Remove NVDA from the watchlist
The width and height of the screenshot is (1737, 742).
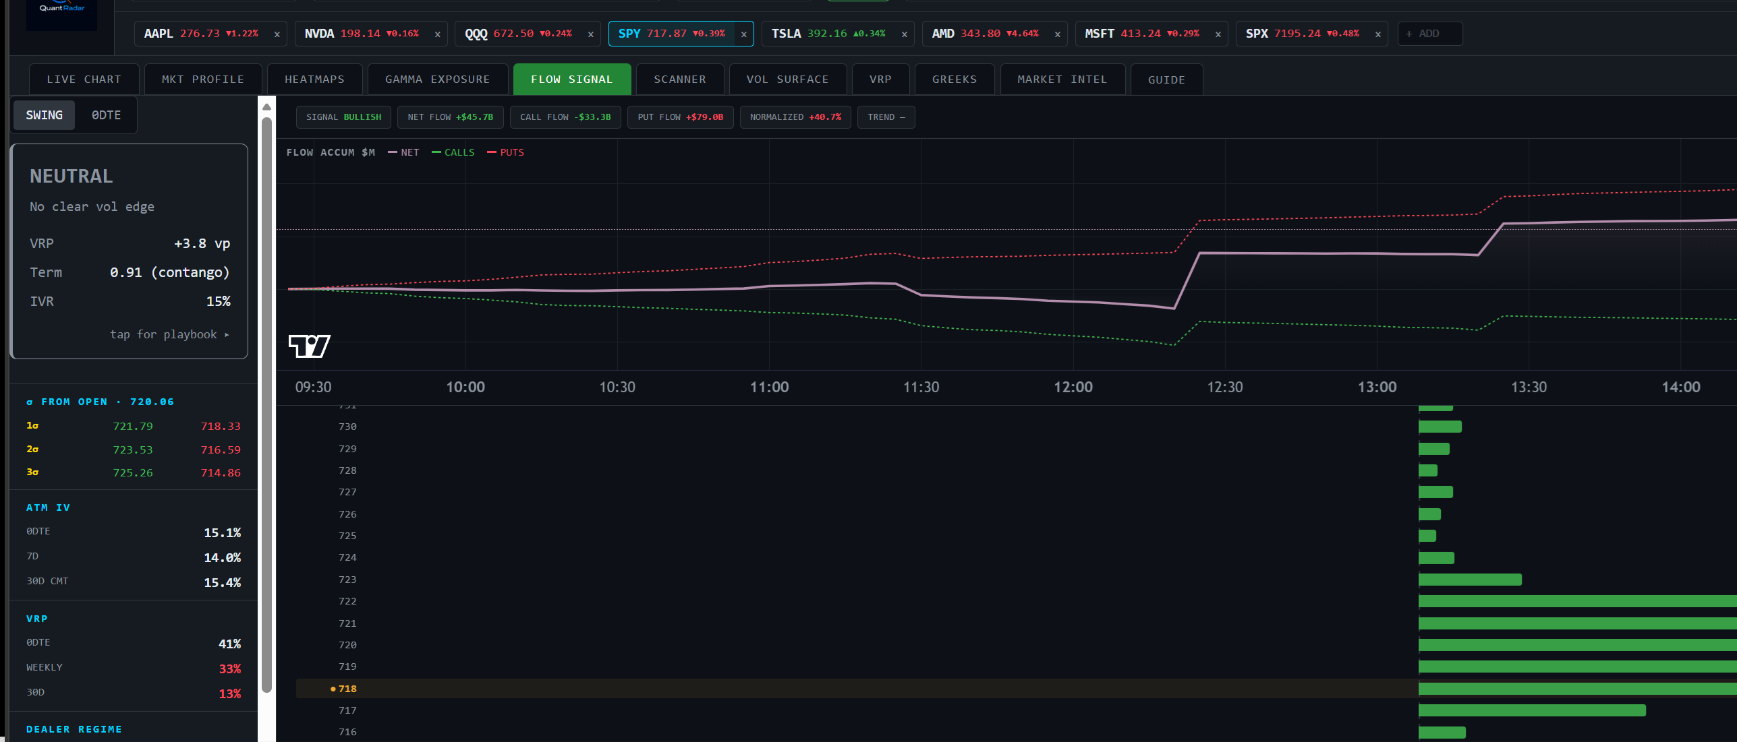pyautogui.click(x=437, y=34)
